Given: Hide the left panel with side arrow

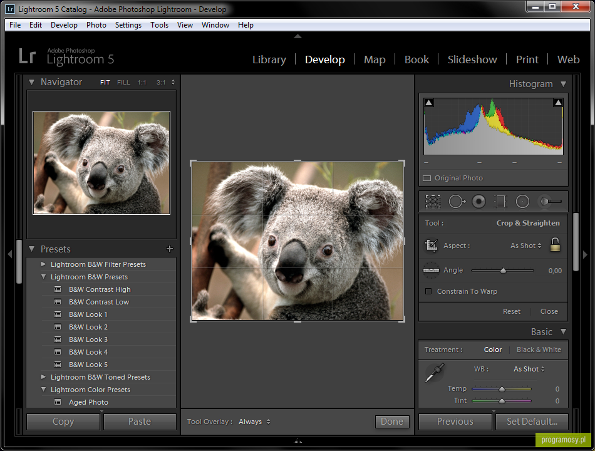Looking at the screenshot, I should pos(10,254).
